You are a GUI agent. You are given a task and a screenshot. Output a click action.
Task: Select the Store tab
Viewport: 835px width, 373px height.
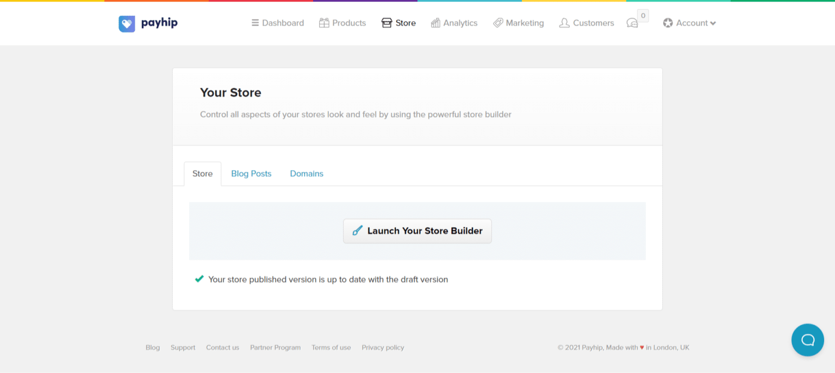(x=202, y=173)
